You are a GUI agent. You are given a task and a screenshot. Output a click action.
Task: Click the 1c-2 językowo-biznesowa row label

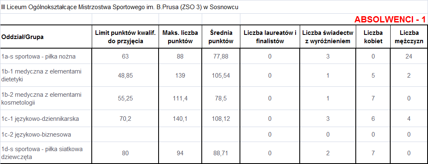[x=36, y=135]
